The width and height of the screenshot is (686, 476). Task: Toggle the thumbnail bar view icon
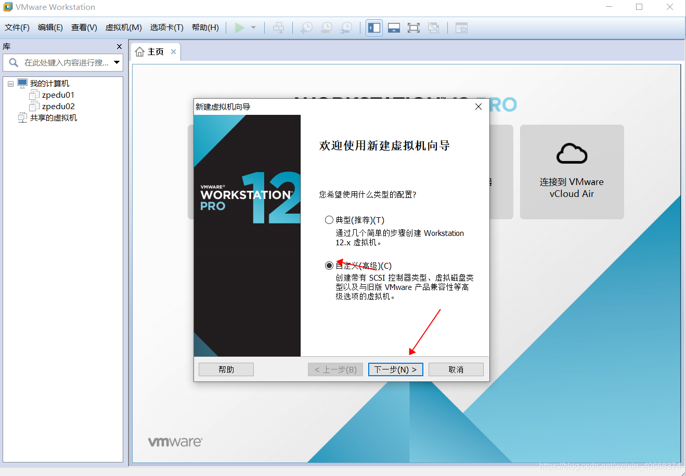tap(394, 28)
